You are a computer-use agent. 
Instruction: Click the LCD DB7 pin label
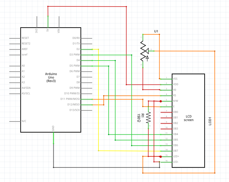[175, 151]
